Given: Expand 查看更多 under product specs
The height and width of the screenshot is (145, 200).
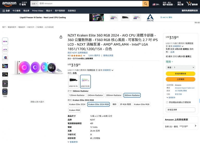Looking at the screenshot, I should (x=73, y=142).
